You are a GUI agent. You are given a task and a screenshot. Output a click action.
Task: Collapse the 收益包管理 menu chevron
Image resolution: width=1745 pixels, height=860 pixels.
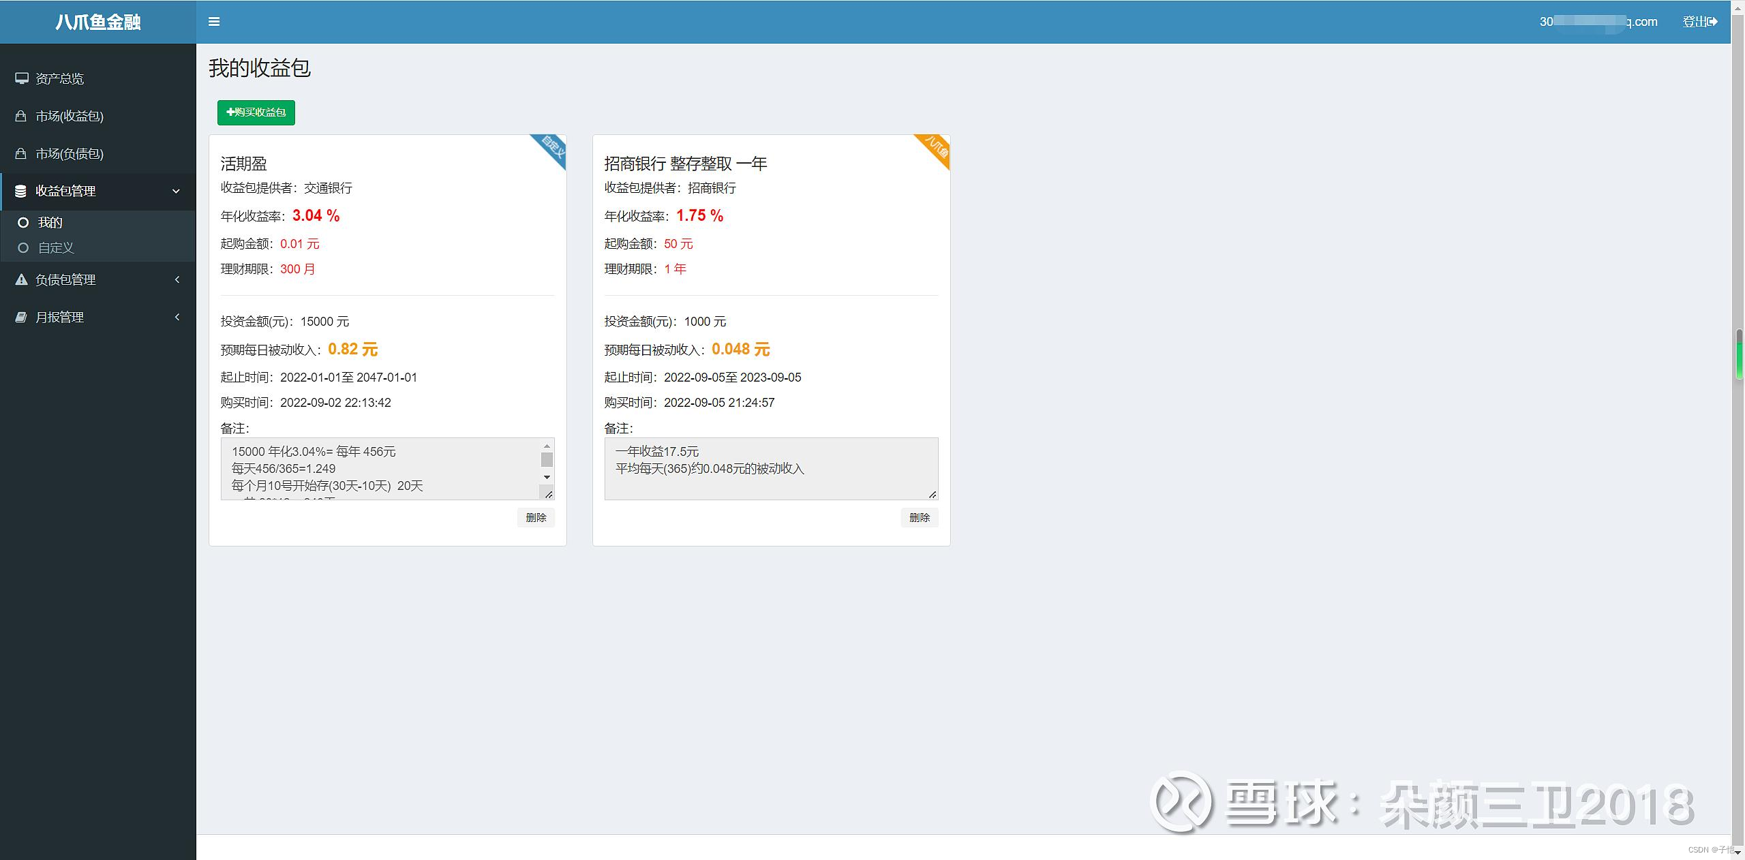pyautogui.click(x=176, y=191)
